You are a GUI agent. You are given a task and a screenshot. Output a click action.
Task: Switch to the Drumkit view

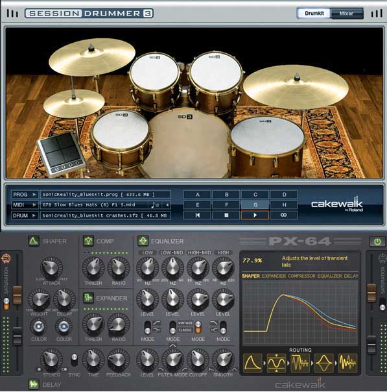314,13
